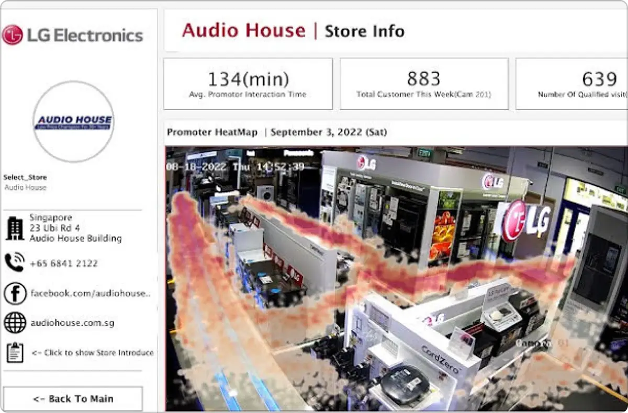Screen dimensions: 628x413
Task: Click 'Total Customer This Week(Cam 201)' label
Action: (423, 95)
